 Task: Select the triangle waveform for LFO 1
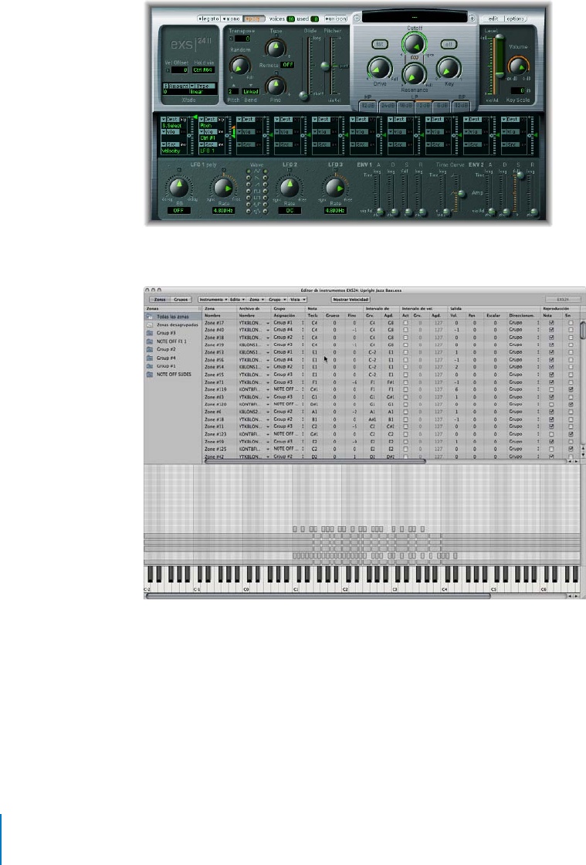(x=248, y=171)
